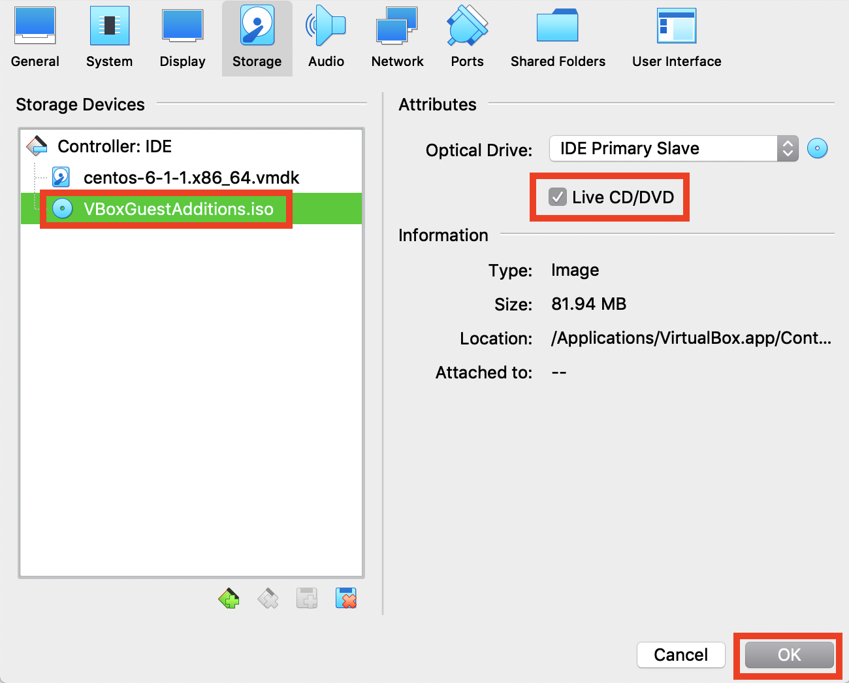The height and width of the screenshot is (683, 849).
Task: Click the remove storage attachment icon
Action: point(346,598)
